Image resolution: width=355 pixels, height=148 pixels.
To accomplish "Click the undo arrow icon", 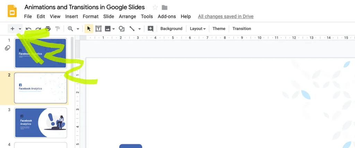I will 28,29.
